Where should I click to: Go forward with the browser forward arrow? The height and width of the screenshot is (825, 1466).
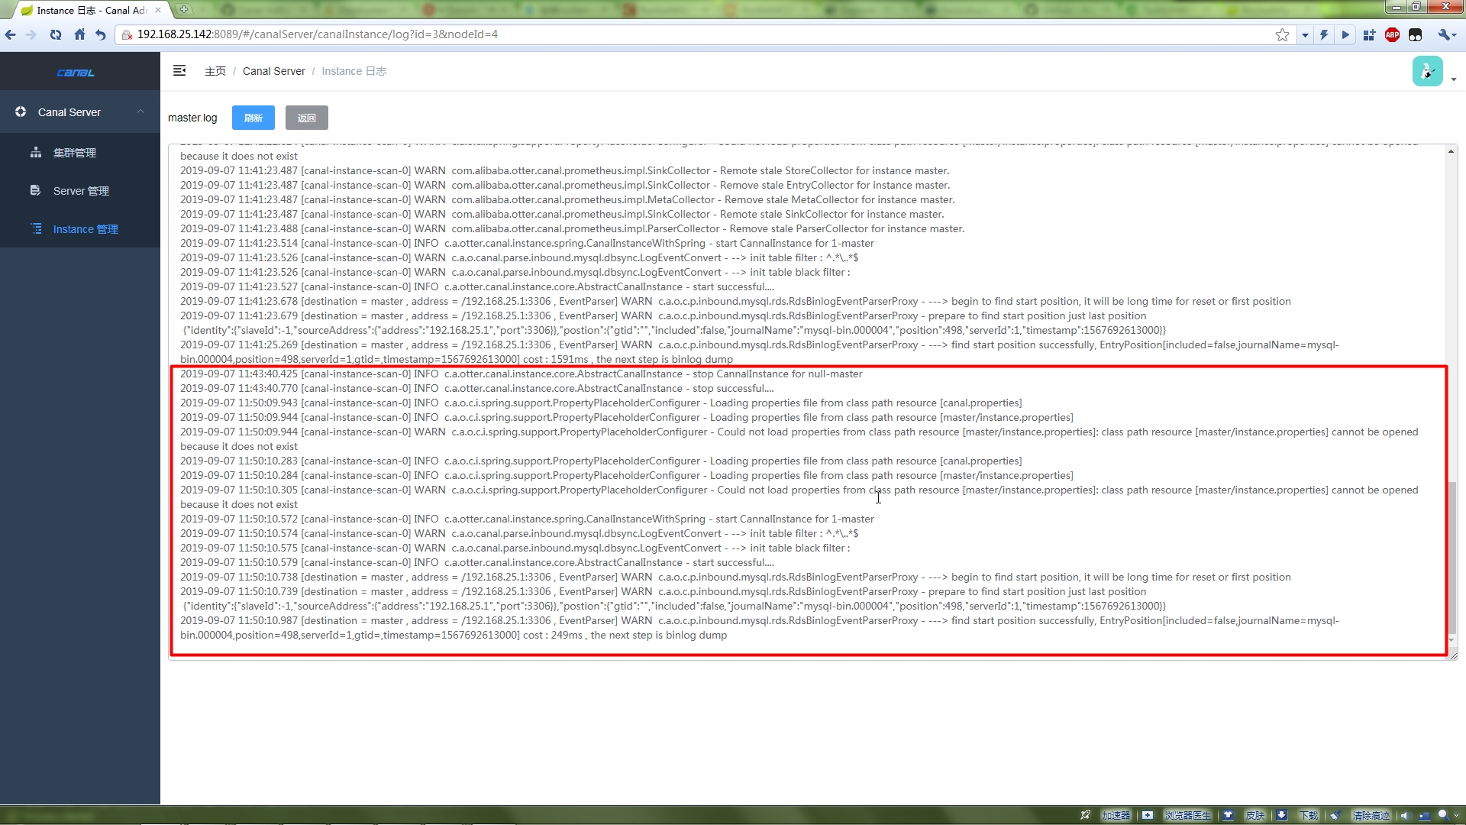coord(31,34)
